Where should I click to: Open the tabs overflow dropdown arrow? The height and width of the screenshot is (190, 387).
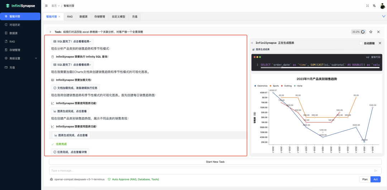[383, 16]
